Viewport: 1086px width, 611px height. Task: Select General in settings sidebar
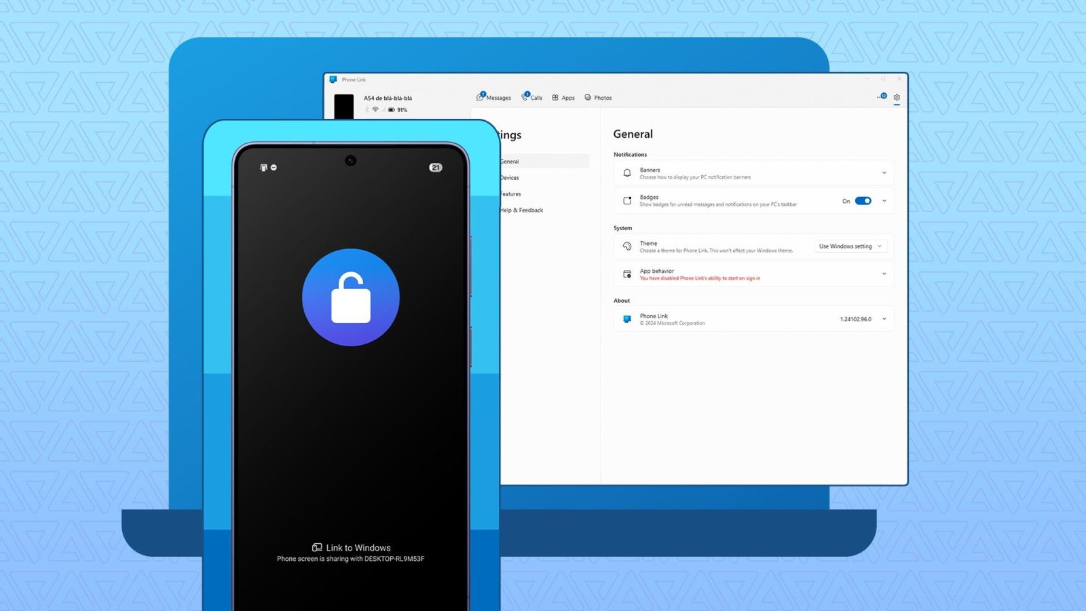coord(544,162)
